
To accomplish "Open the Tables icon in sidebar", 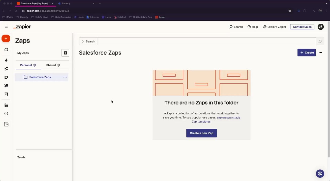I will [6, 69].
